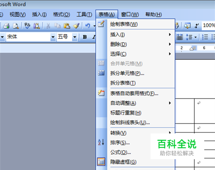The width and height of the screenshot is (215, 170).
Task: Click the Split Cells icon in menu
Action: (x=101, y=73)
